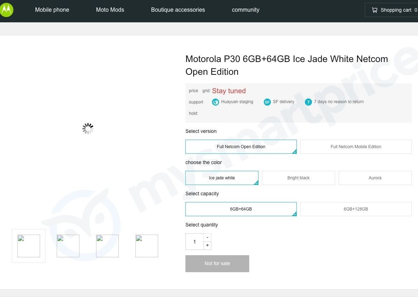
Task: Select the first product thumbnail
Action: [x=28, y=246]
